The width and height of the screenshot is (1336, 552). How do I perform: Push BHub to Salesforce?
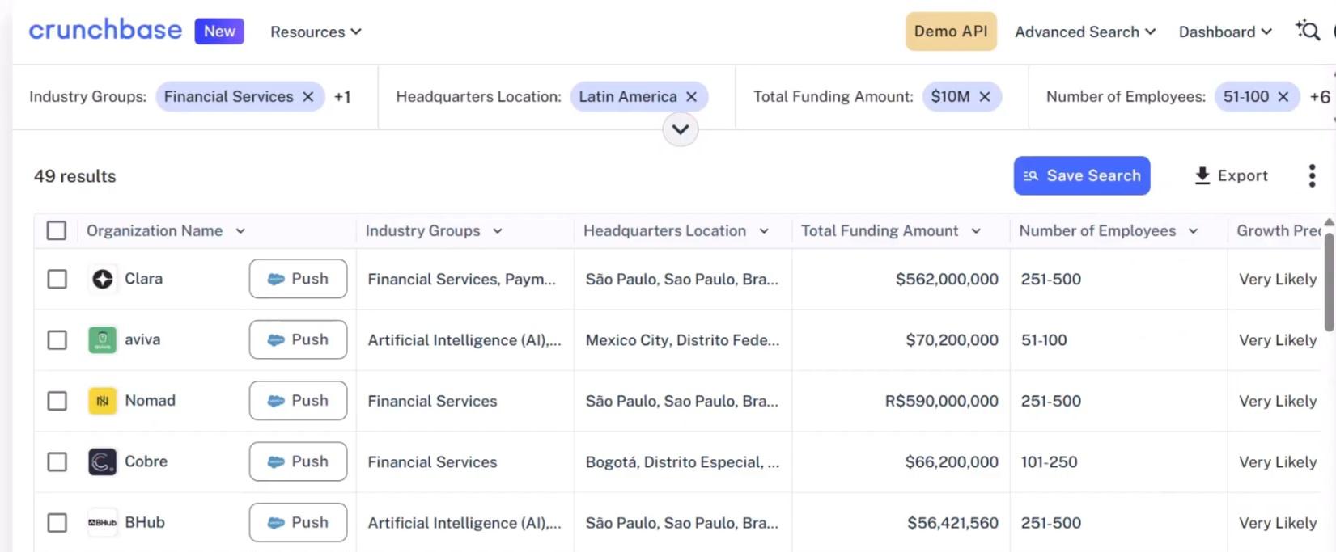[298, 523]
